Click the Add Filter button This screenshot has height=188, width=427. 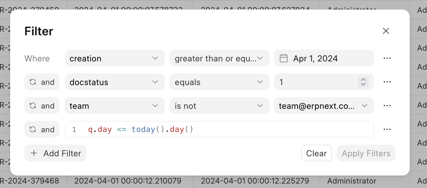[55, 153]
